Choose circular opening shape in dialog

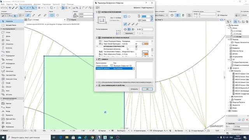click(129, 16)
